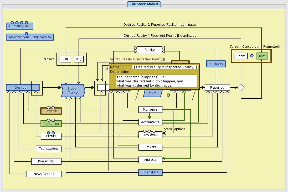Click the Sell transact box
Screen dimensions: 288x192
65,59
